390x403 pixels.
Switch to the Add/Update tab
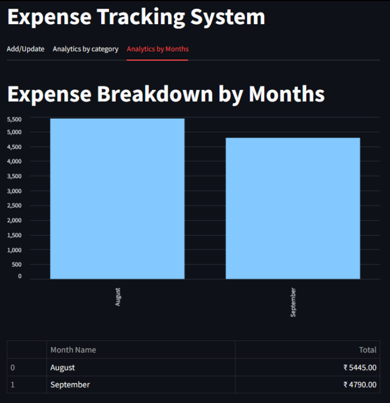click(25, 49)
